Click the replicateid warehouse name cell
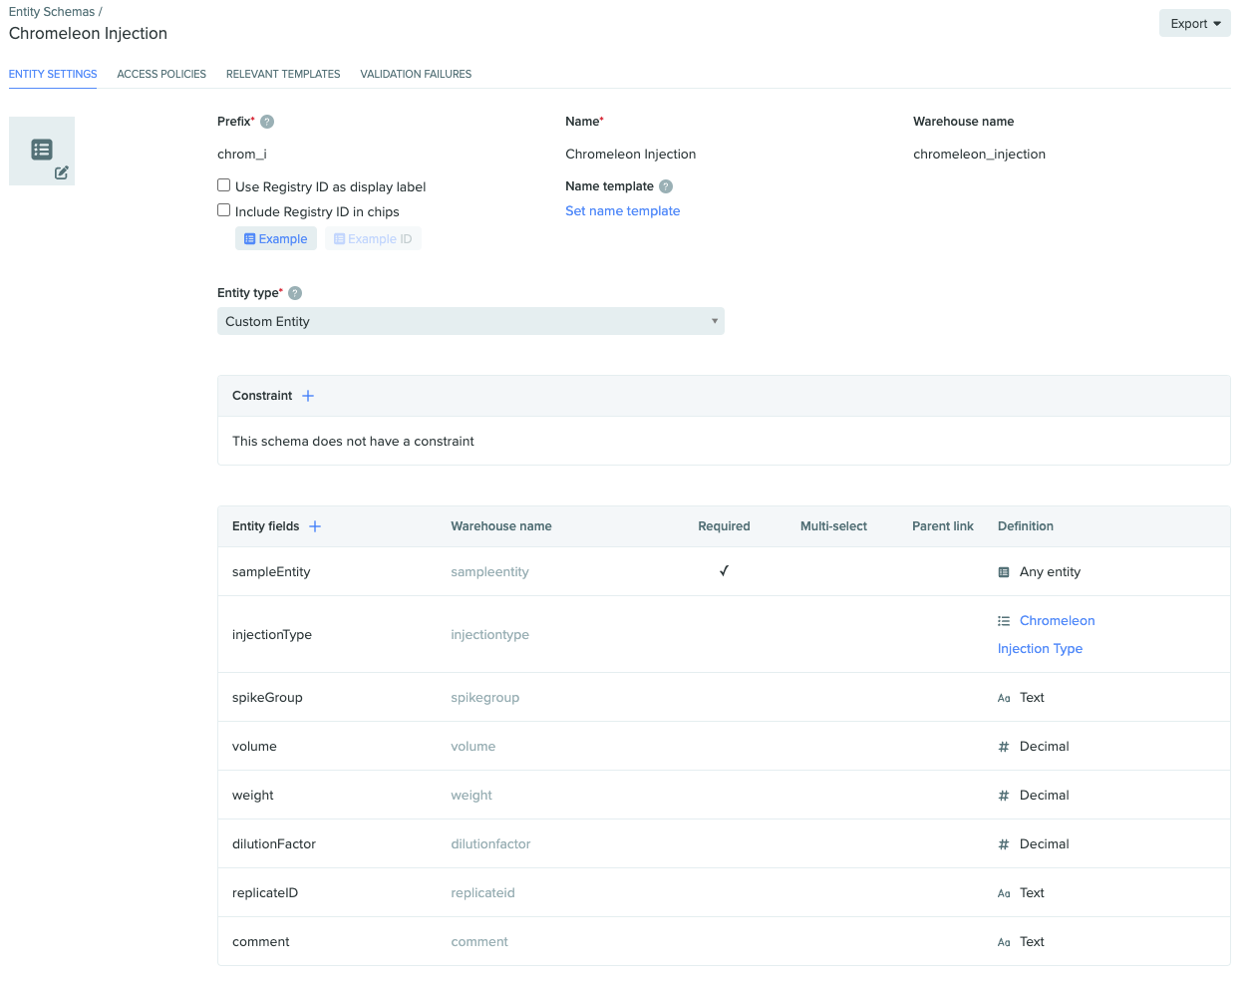 (x=482, y=893)
